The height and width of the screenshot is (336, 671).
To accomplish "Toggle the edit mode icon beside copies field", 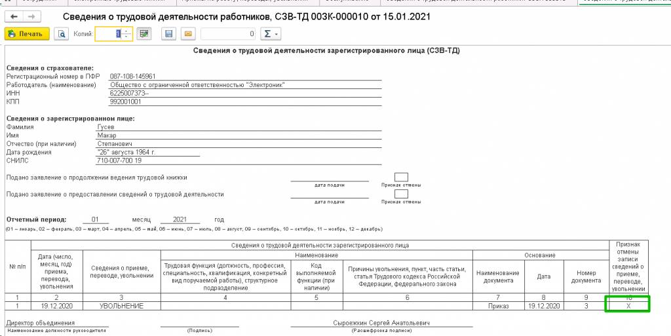I will tap(144, 34).
